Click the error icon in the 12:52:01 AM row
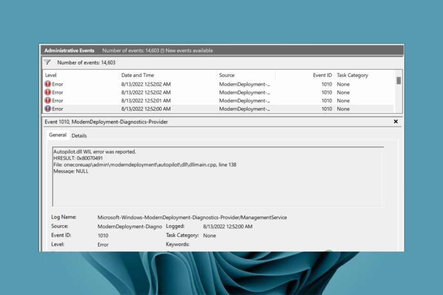 point(48,100)
